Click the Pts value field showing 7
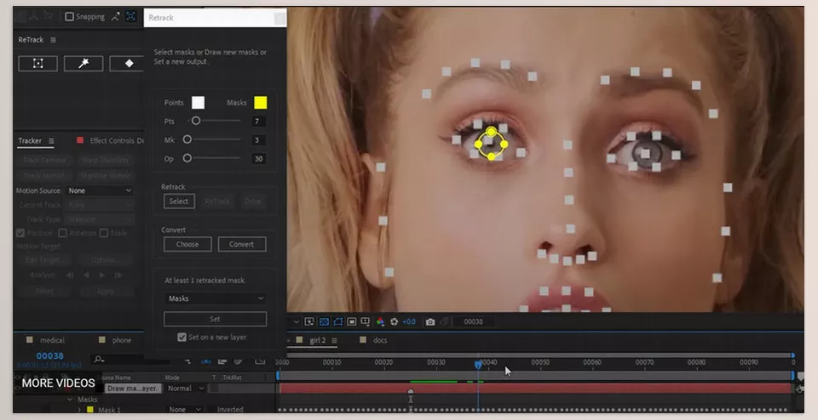Screen dimensions: 818x420 coord(257,122)
